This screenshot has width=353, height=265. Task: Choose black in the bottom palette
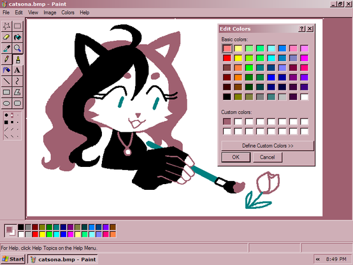pyautogui.click(x=21, y=227)
